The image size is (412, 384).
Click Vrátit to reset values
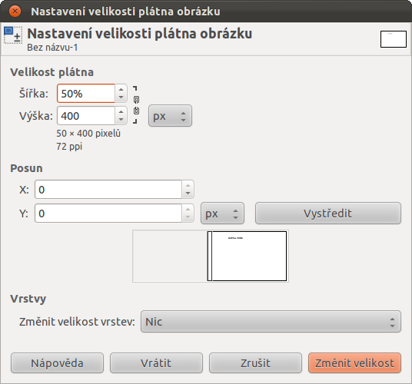pos(156,363)
